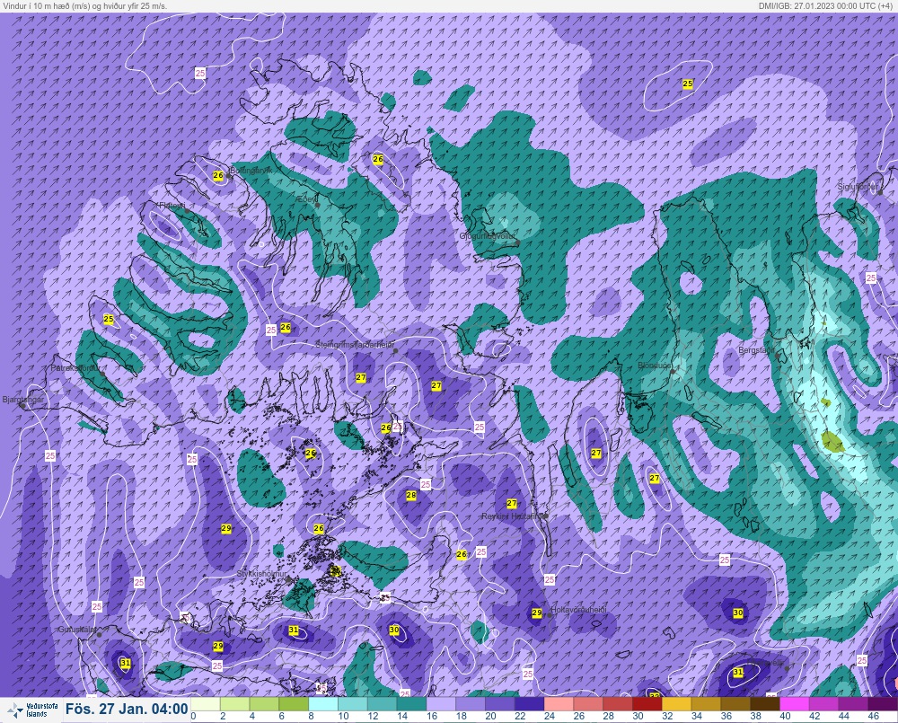The height and width of the screenshot is (723, 898).
Task: Pick the 0–2 m/s pale yellow legend swatch
Action: pyautogui.click(x=206, y=703)
